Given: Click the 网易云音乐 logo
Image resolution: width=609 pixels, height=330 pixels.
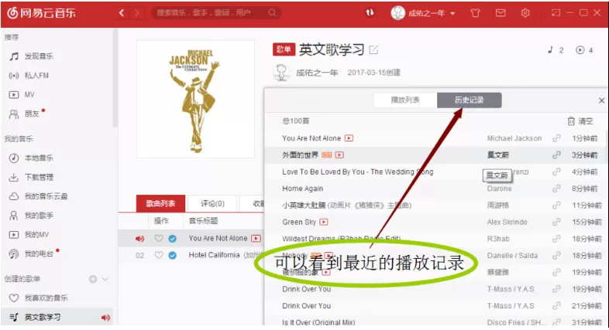Looking at the screenshot, I should tap(41, 13).
